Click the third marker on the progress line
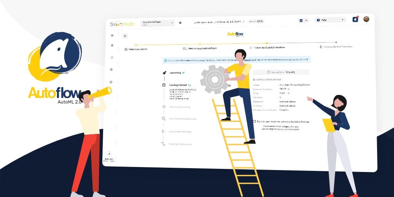394x197 pixels. (267, 43)
